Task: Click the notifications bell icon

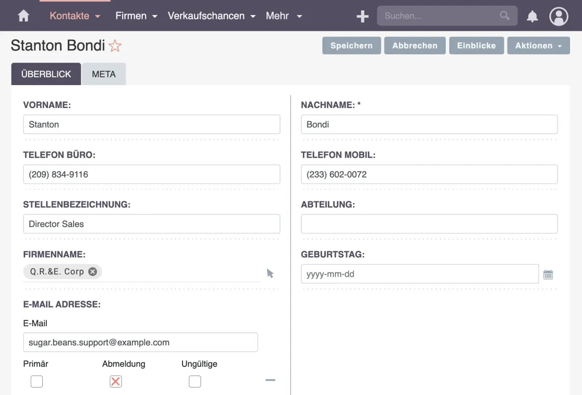Action: 532,16
